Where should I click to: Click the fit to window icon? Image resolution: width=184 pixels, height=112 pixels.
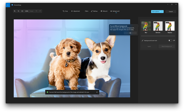coord(22,11)
